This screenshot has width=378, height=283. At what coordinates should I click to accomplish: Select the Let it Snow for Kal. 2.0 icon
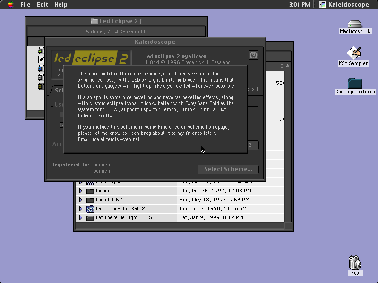pyautogui.click(x=90, y=209)
